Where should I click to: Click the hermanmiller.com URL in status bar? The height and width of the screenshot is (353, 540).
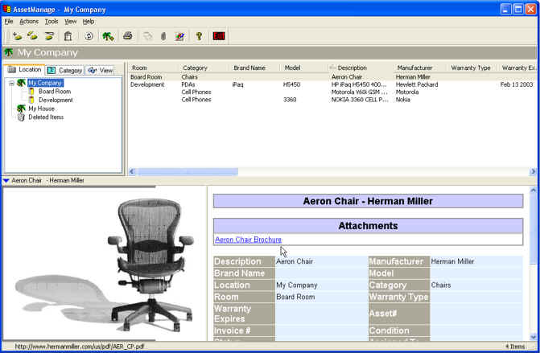point(80,347)
